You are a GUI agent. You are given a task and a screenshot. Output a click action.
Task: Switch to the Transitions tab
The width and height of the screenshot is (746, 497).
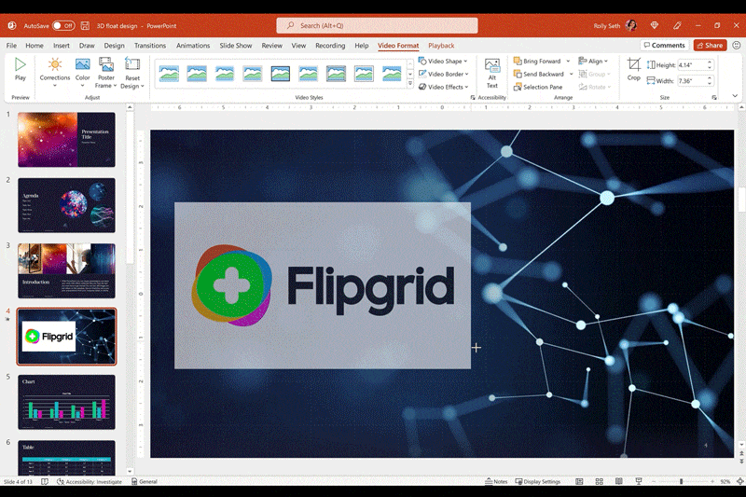click(150, 45)
